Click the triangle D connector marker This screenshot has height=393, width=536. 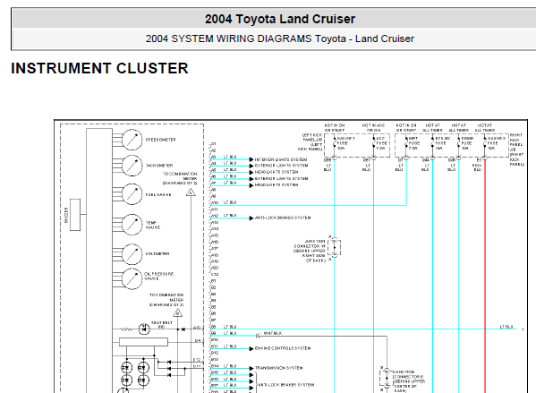click(x=177, y=312)
